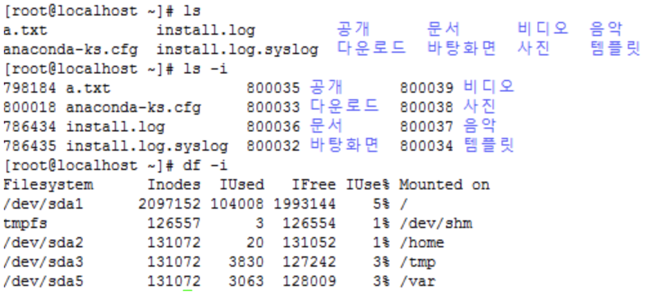Click the inode value 800036

tap(273, 126)
